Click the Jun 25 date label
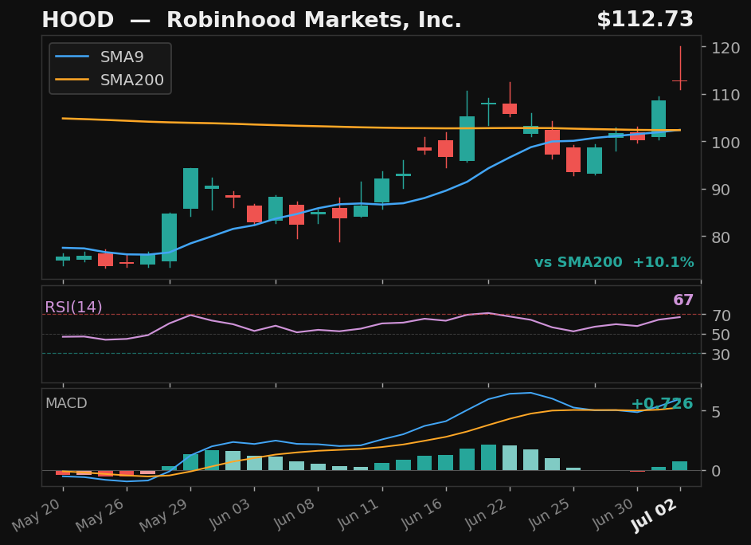This screenshot has height=545, width=751. tap(547, 515)
